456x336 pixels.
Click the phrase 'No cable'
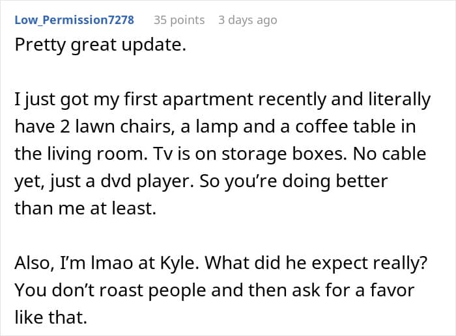pyautogui.click(x=390, y=154)
